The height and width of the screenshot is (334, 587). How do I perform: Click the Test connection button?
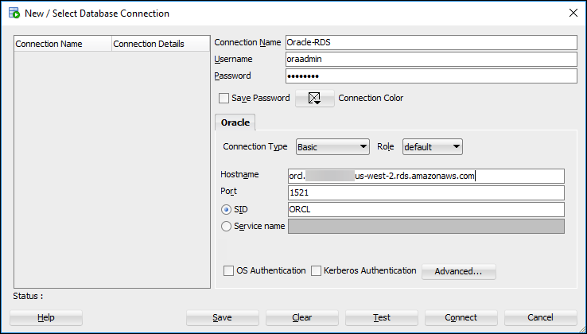coord(382,317)
